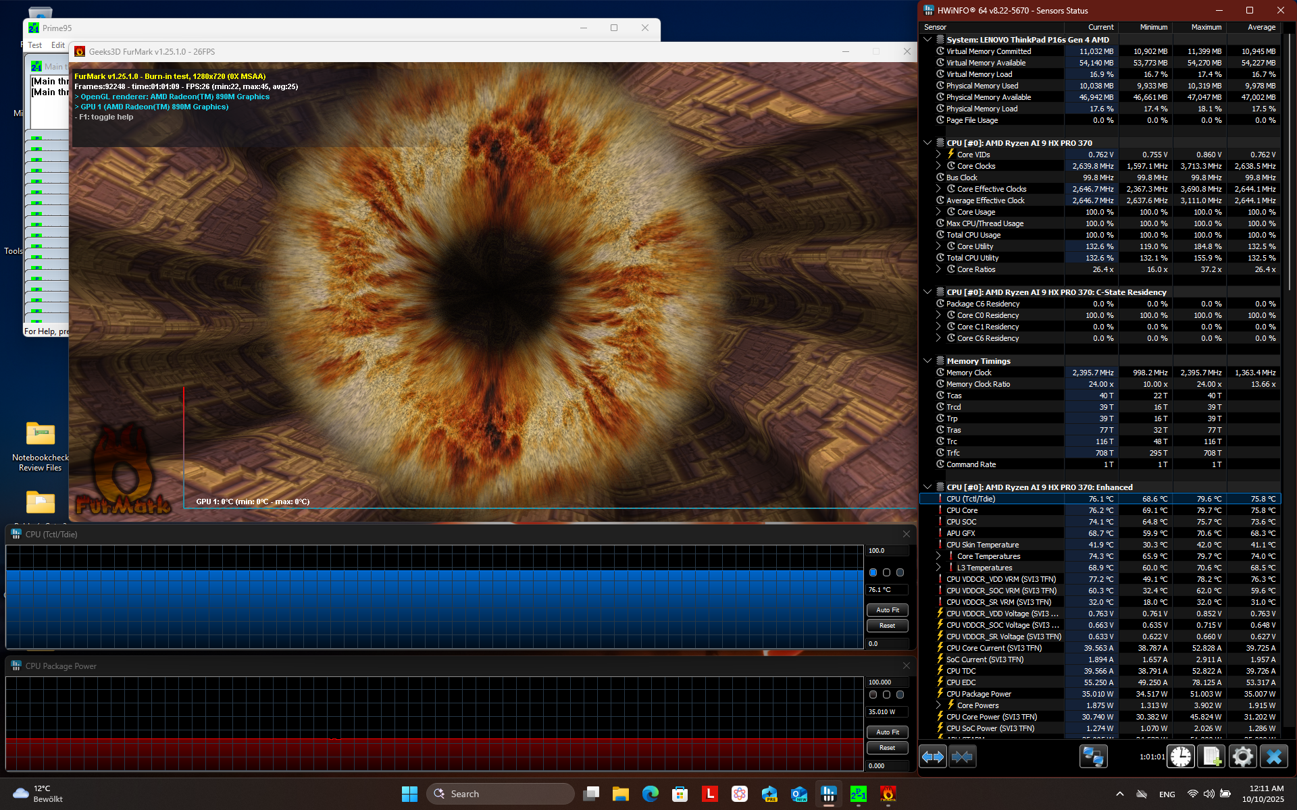Open the Test menu in Prime95
Viewport: 1297px width, 810px height.
(34, 45)
